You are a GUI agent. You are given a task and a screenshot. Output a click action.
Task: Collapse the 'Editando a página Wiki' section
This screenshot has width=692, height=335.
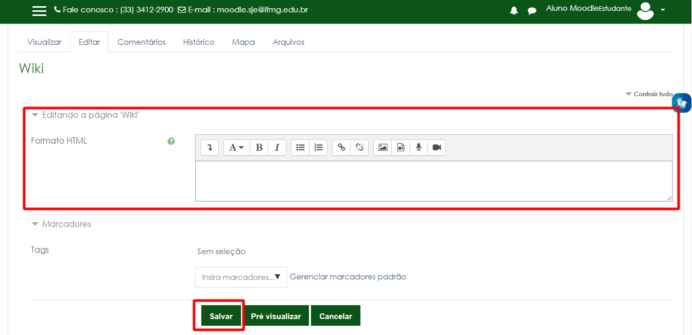(35, 115)
